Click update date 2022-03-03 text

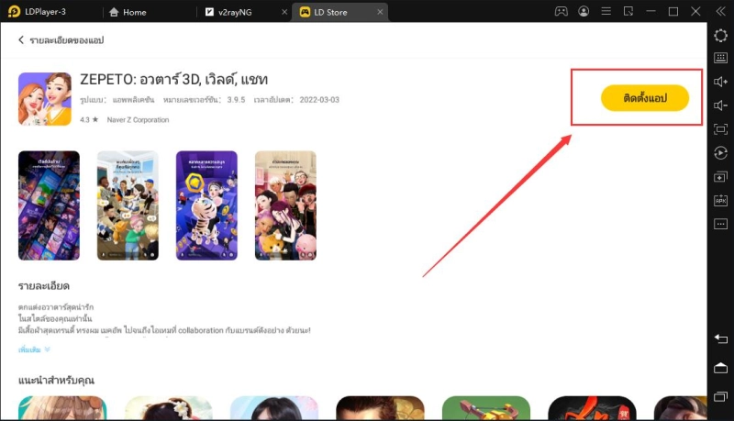[319, 100]
